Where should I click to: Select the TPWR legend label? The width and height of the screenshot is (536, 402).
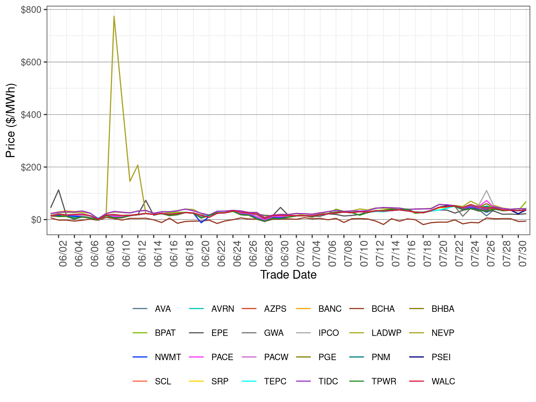click(384, 382)
